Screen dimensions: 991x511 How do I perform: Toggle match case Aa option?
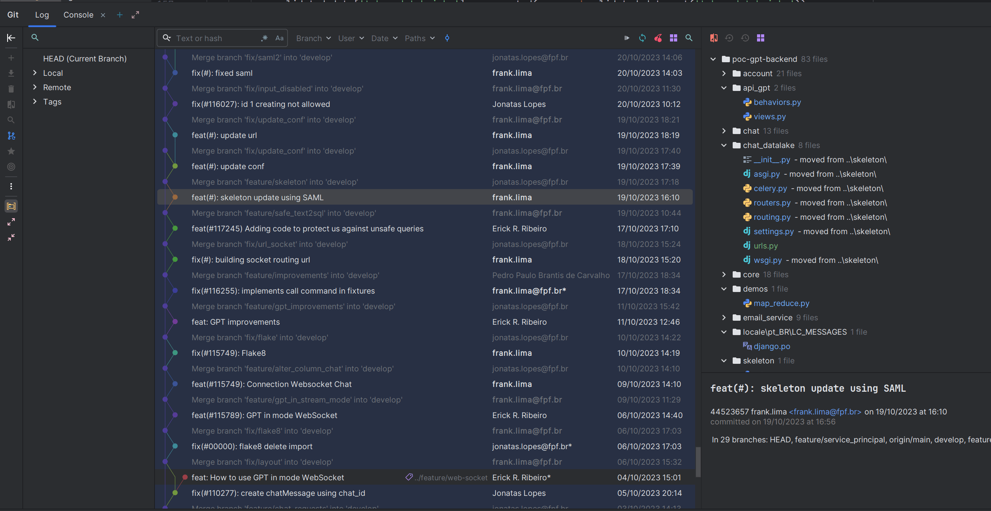(279, 38)
